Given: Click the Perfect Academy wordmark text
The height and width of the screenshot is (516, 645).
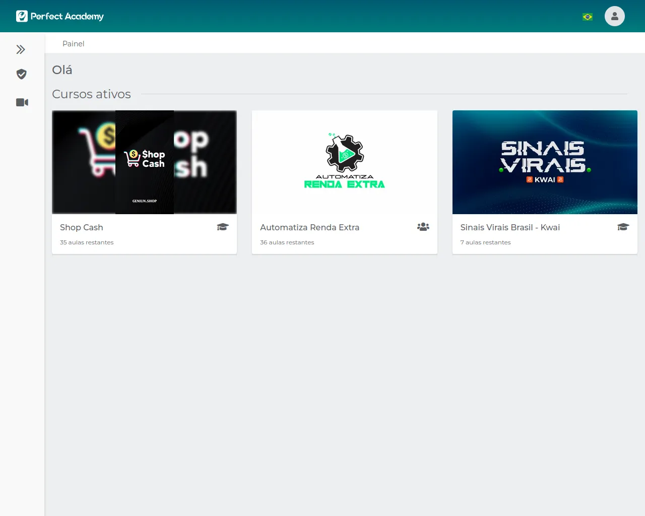Looking at the screenshot, I should click(x=67, y=16).
